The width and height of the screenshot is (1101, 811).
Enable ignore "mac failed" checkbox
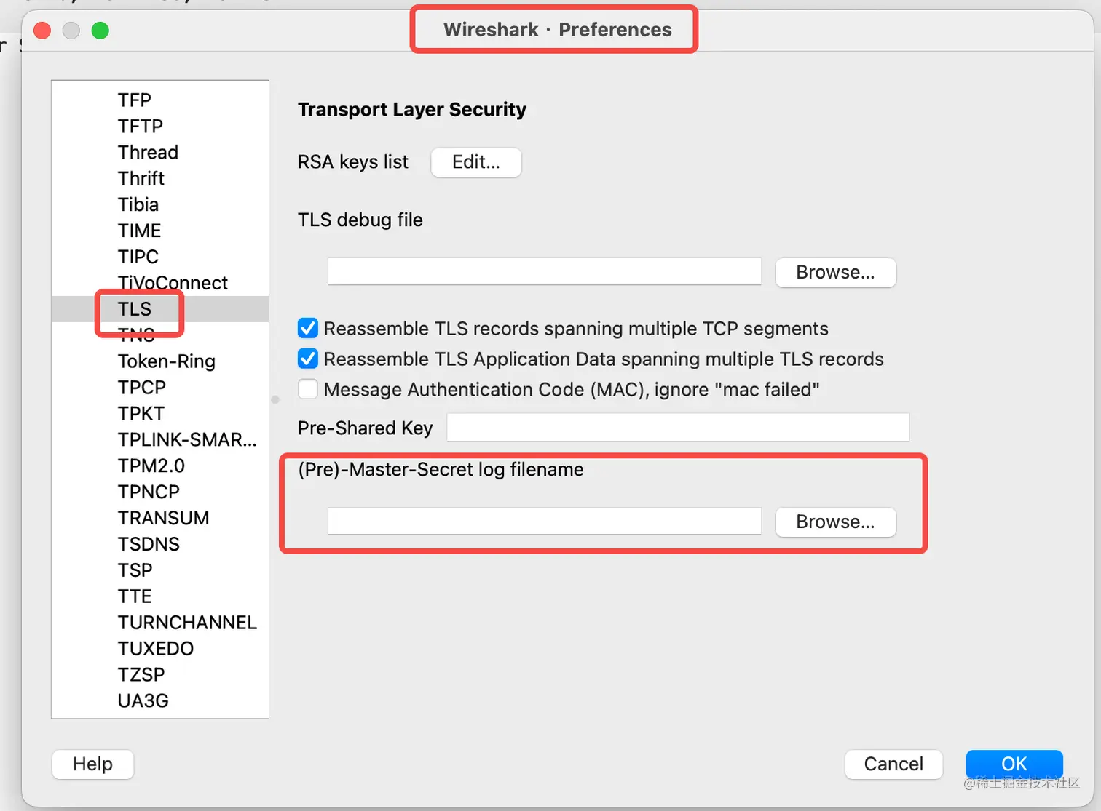pos(308,390)
